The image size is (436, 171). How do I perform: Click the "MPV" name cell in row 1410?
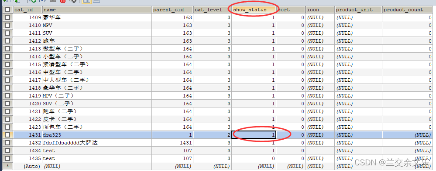click(97, 25)
